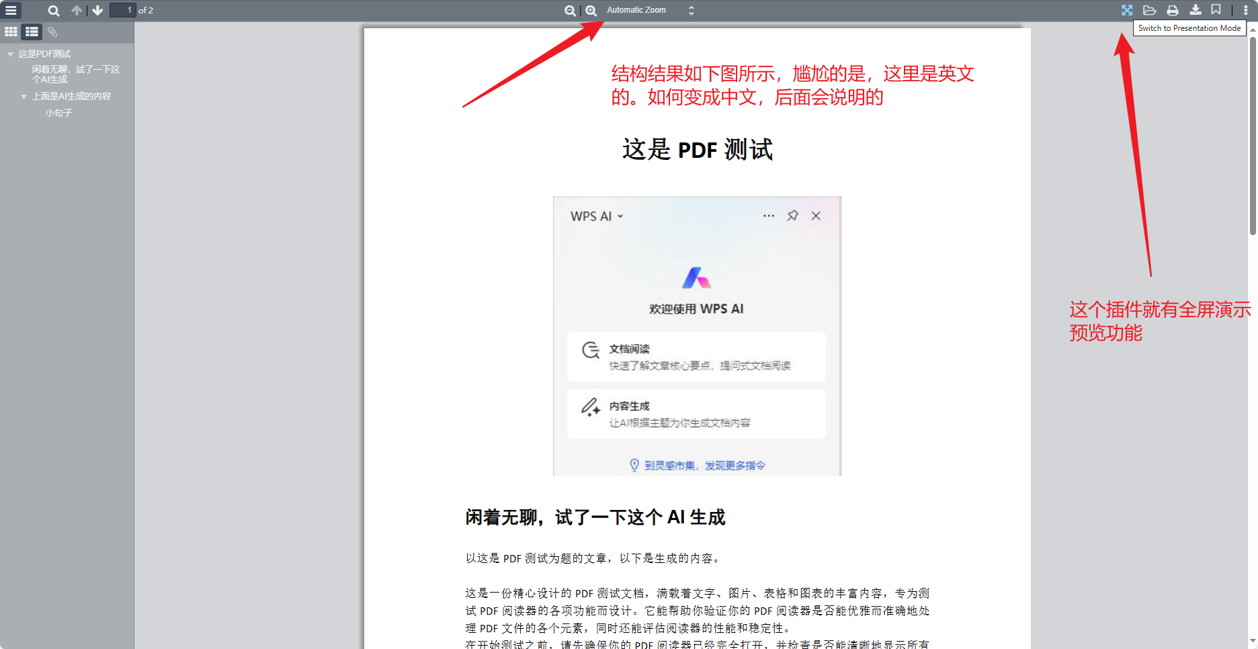
Task: Jump to outline item 闲着无聊，试了一下这个AI生成
Action: click(x=76, y=75)
